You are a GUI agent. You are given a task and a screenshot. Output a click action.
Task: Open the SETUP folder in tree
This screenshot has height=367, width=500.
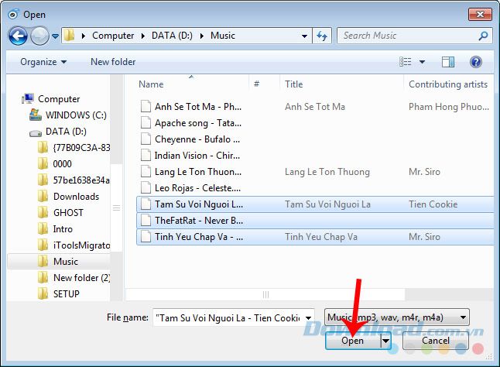tap(67, 294)
